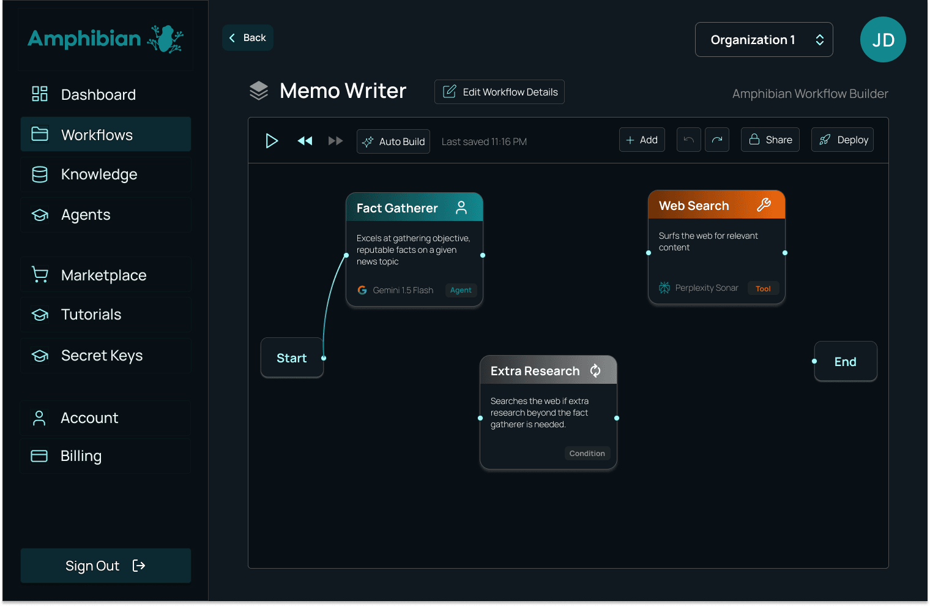Click the JD user avatar

point(882,40)
